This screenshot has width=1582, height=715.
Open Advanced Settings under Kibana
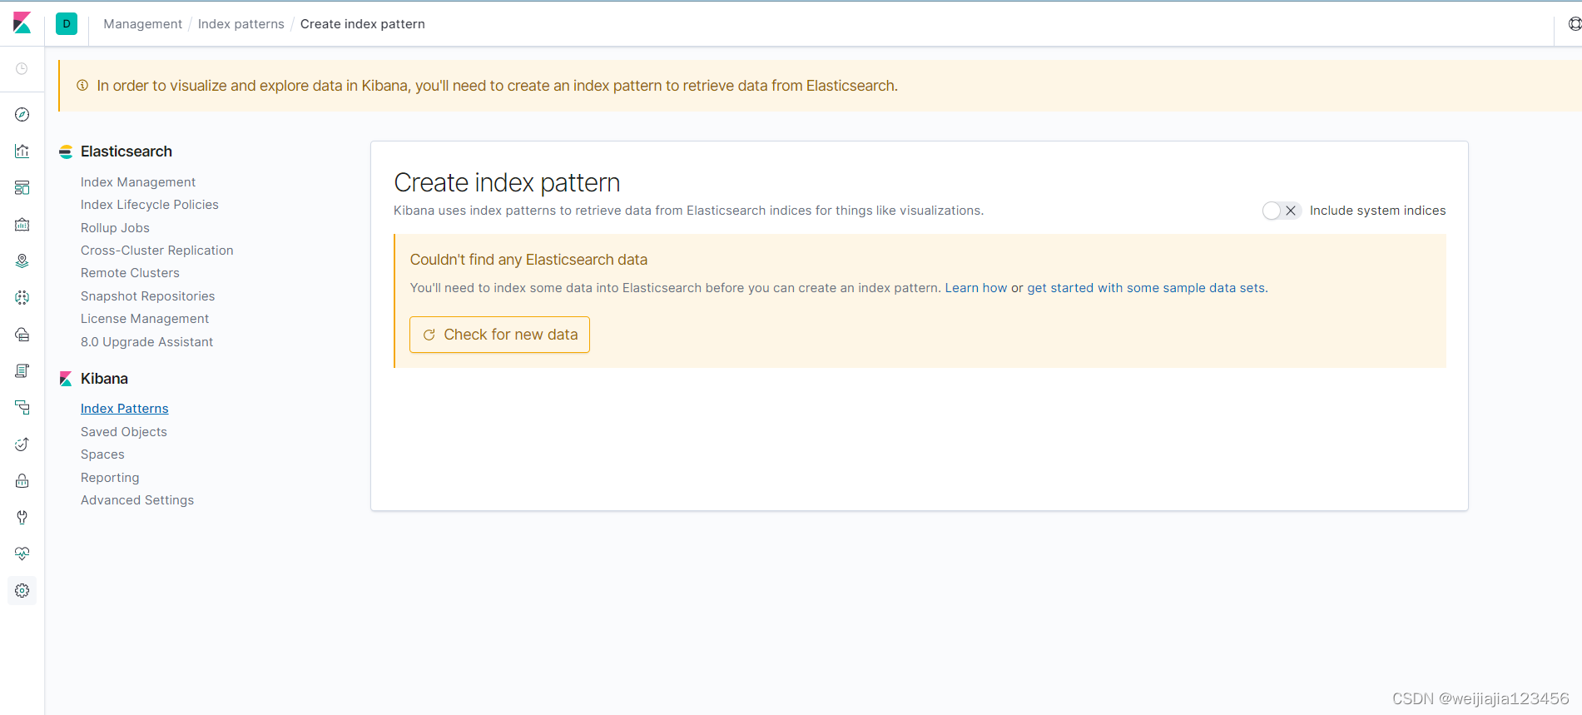[x=137, y=500]
